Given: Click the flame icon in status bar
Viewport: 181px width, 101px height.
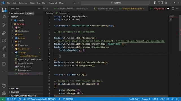Looking at the screenshot, I should [x=59, y=99].
